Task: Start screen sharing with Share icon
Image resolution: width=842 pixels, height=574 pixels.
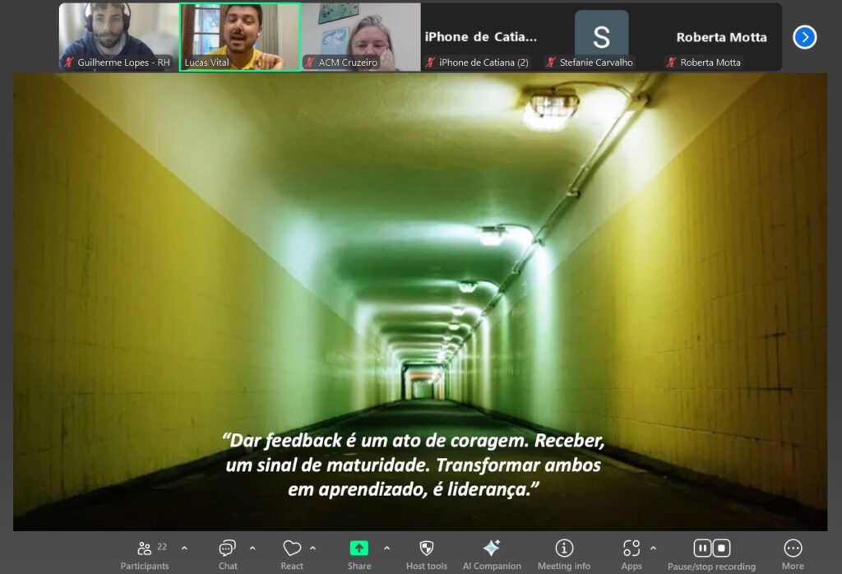Action: tap(359, 549)
